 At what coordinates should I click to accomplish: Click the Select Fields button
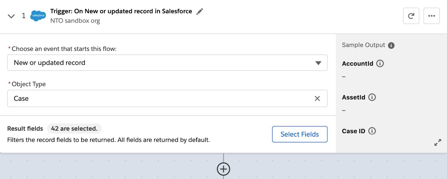click(299, 134)
